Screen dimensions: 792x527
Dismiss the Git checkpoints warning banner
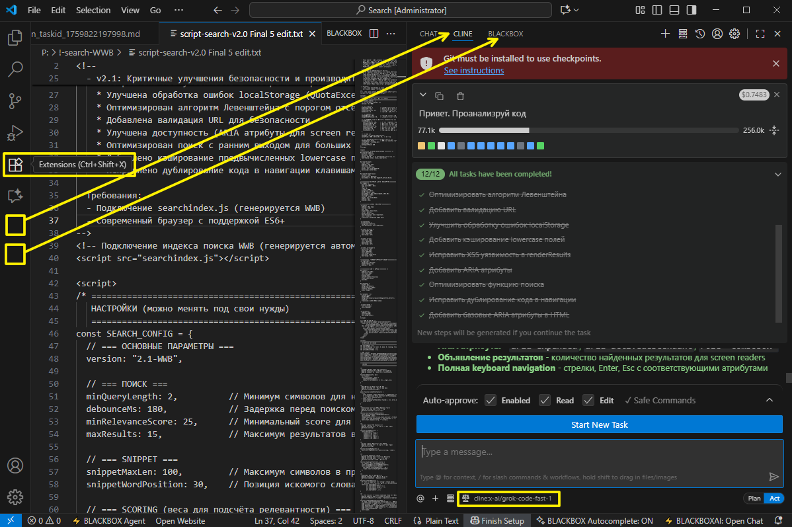pyautogui.click(x=776, y=63)
